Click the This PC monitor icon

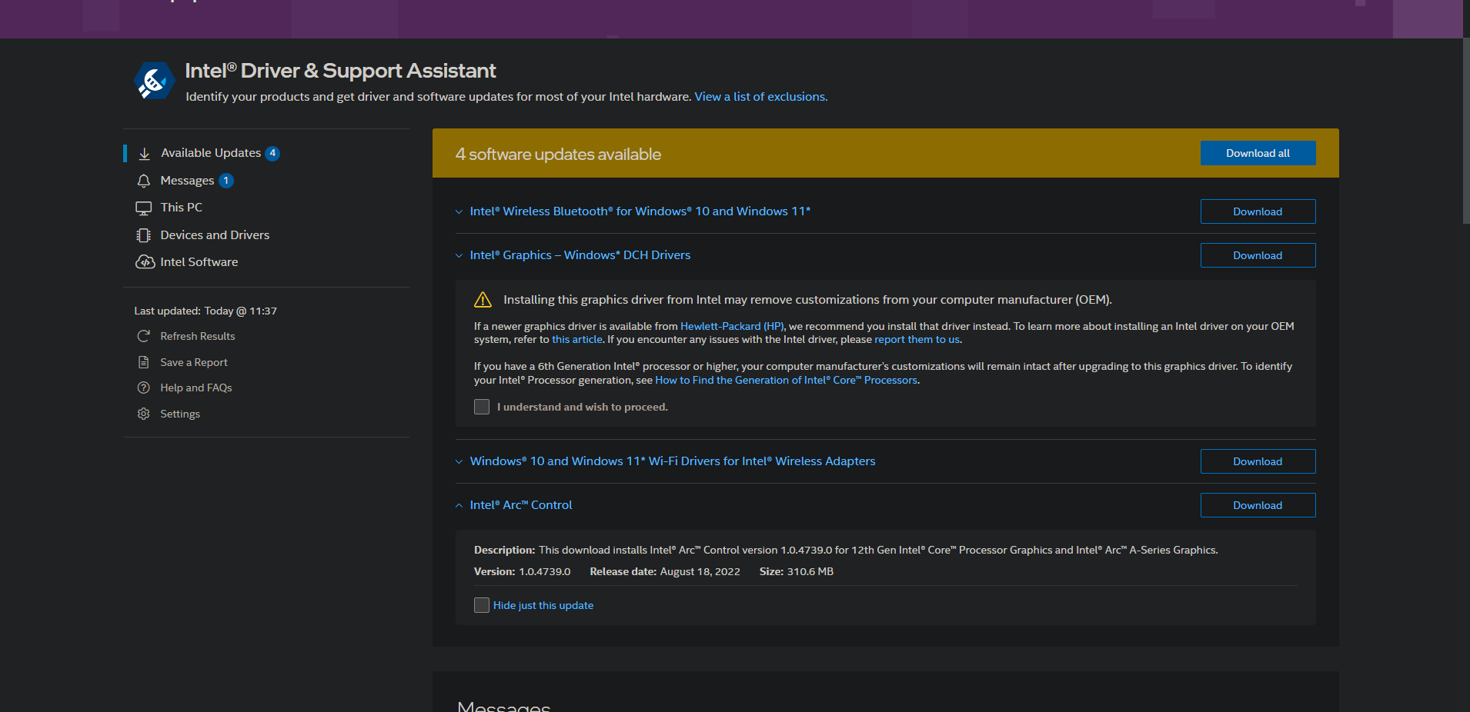[x=144, y=208]
